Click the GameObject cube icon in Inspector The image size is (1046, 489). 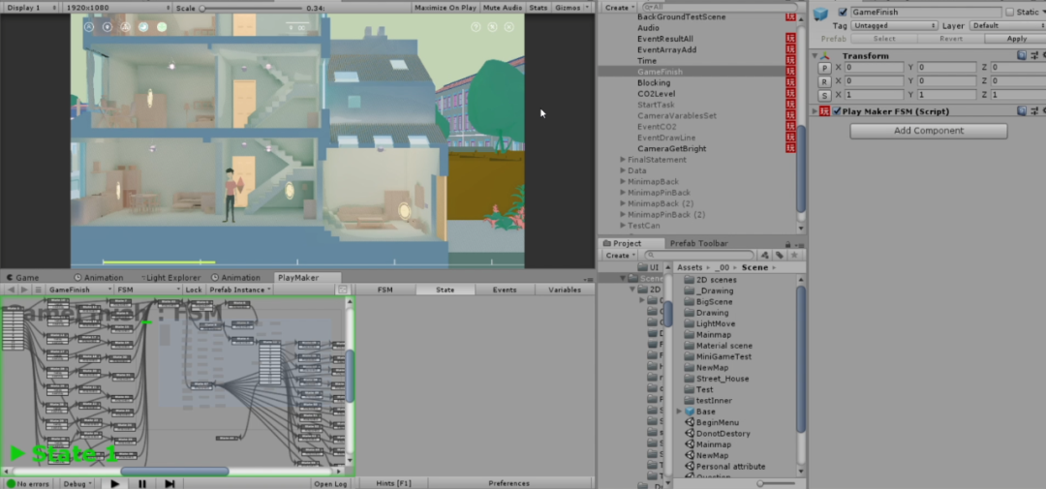tap(820, 14)
